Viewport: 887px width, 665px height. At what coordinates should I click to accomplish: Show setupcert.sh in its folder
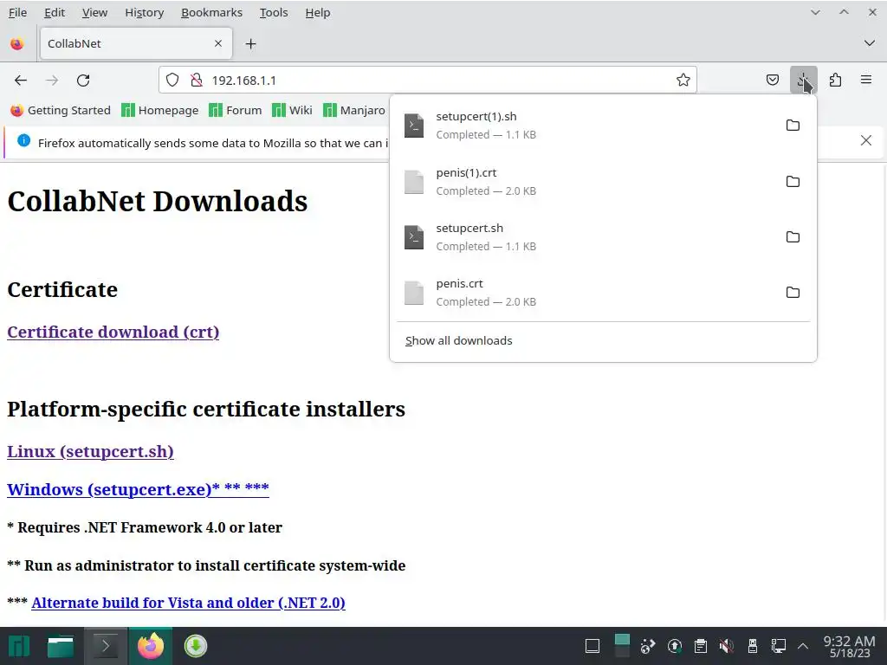[x=793, y=236]
